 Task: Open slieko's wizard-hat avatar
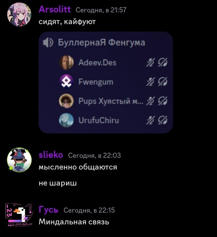(19, 160)
